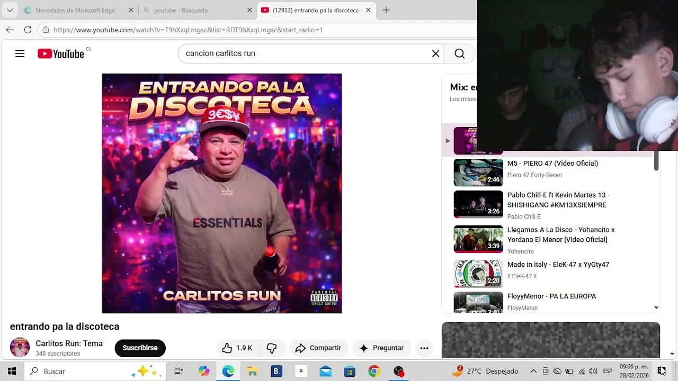
Task: View site info via the padlock icon
Action: pos(46,30)
